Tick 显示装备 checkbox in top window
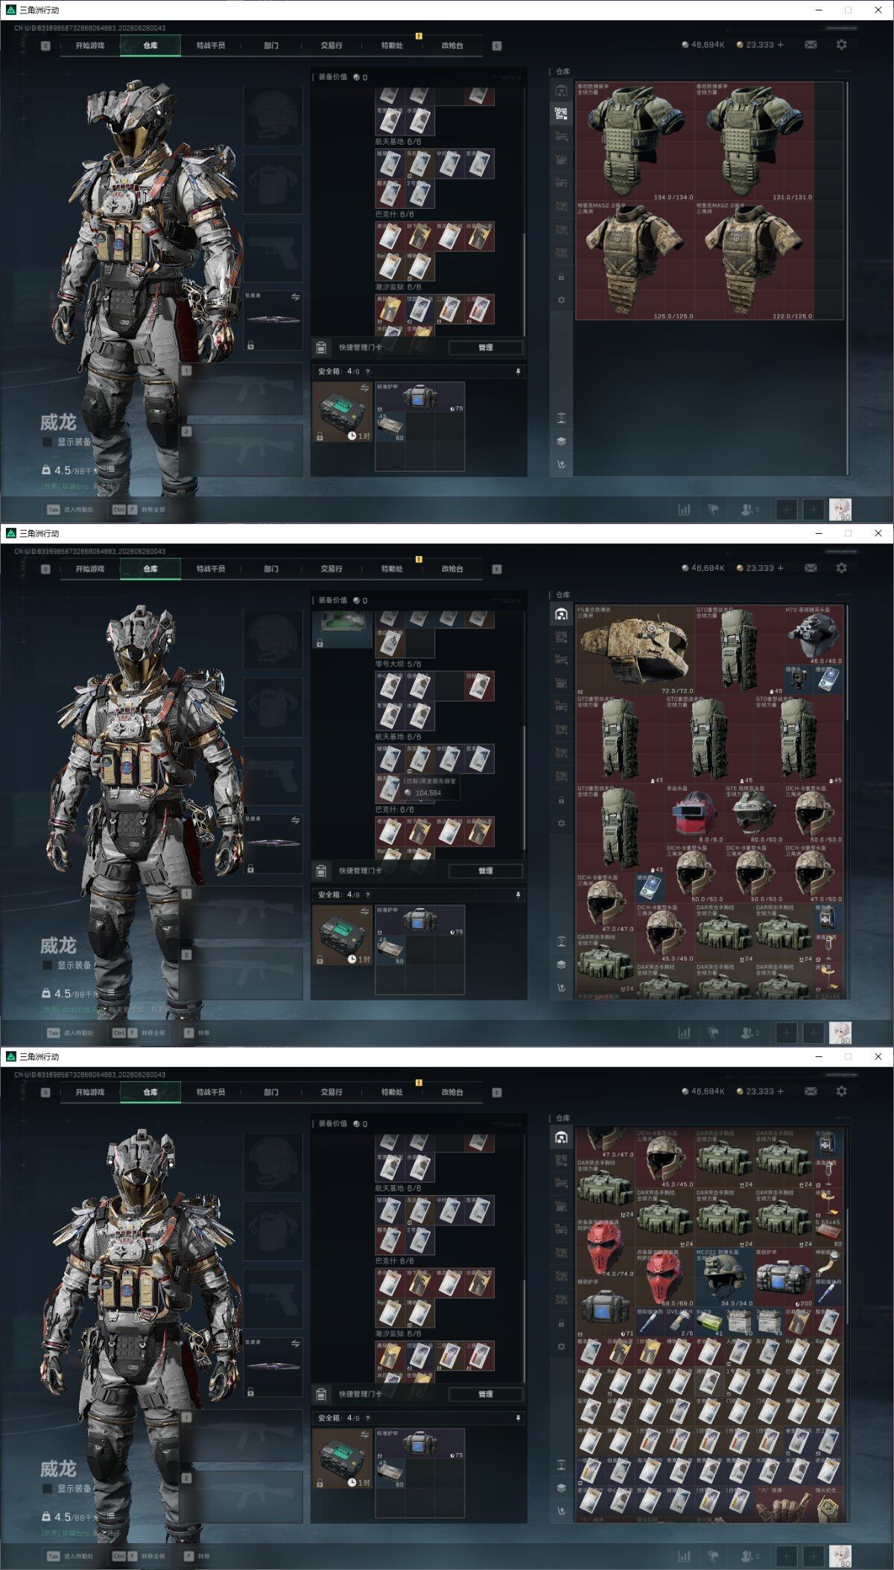Screen dimensions: 894x1570 coord(48,441)
